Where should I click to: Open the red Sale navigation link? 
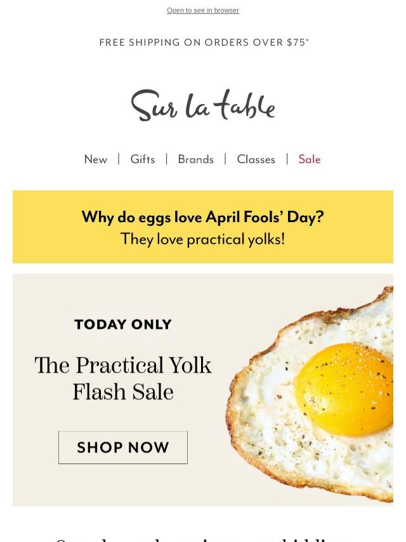click(310, 159)
